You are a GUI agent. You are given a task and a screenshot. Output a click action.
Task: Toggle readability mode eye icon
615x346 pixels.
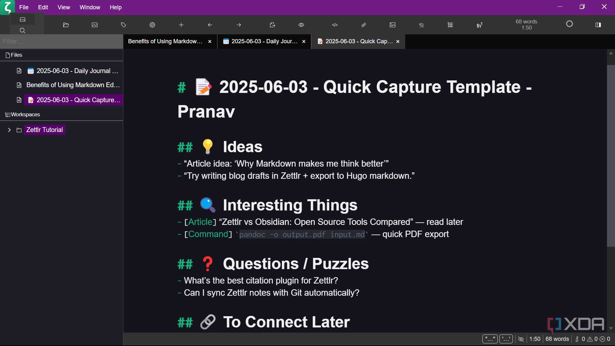pos(301,25)
